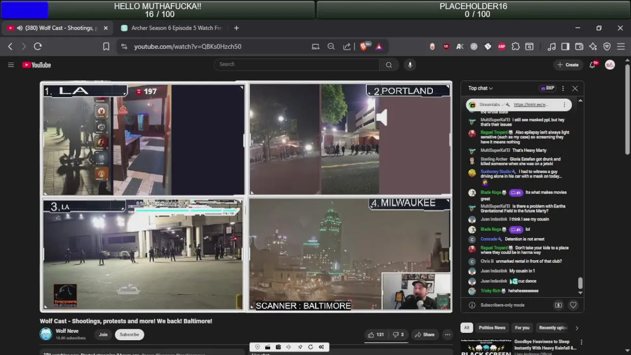Image resolution: width=631 pixels, height=355 pixels.
Task: Click the 0XP points badge in chat
Action: (548, 88)
